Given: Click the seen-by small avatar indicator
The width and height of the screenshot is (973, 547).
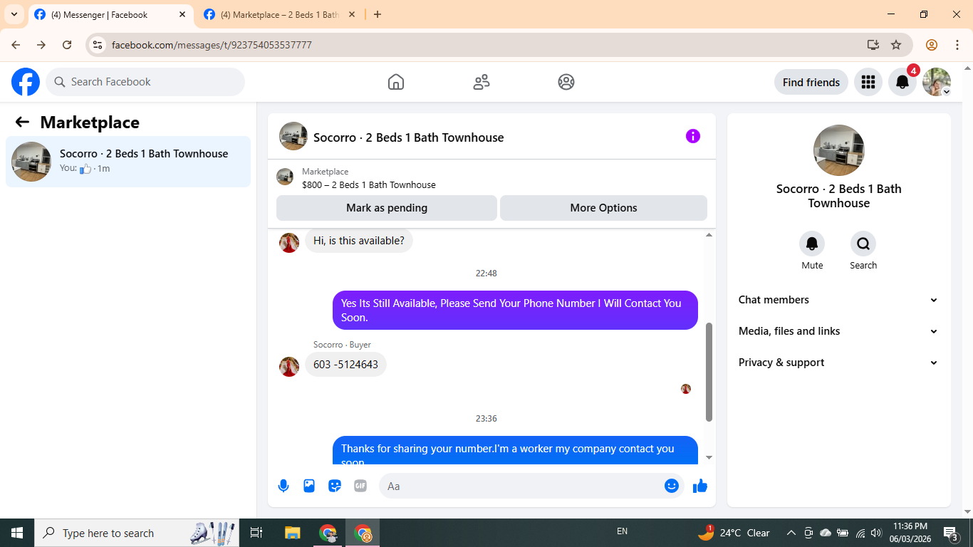Looking at the screenshot, I should coord(686,389).
